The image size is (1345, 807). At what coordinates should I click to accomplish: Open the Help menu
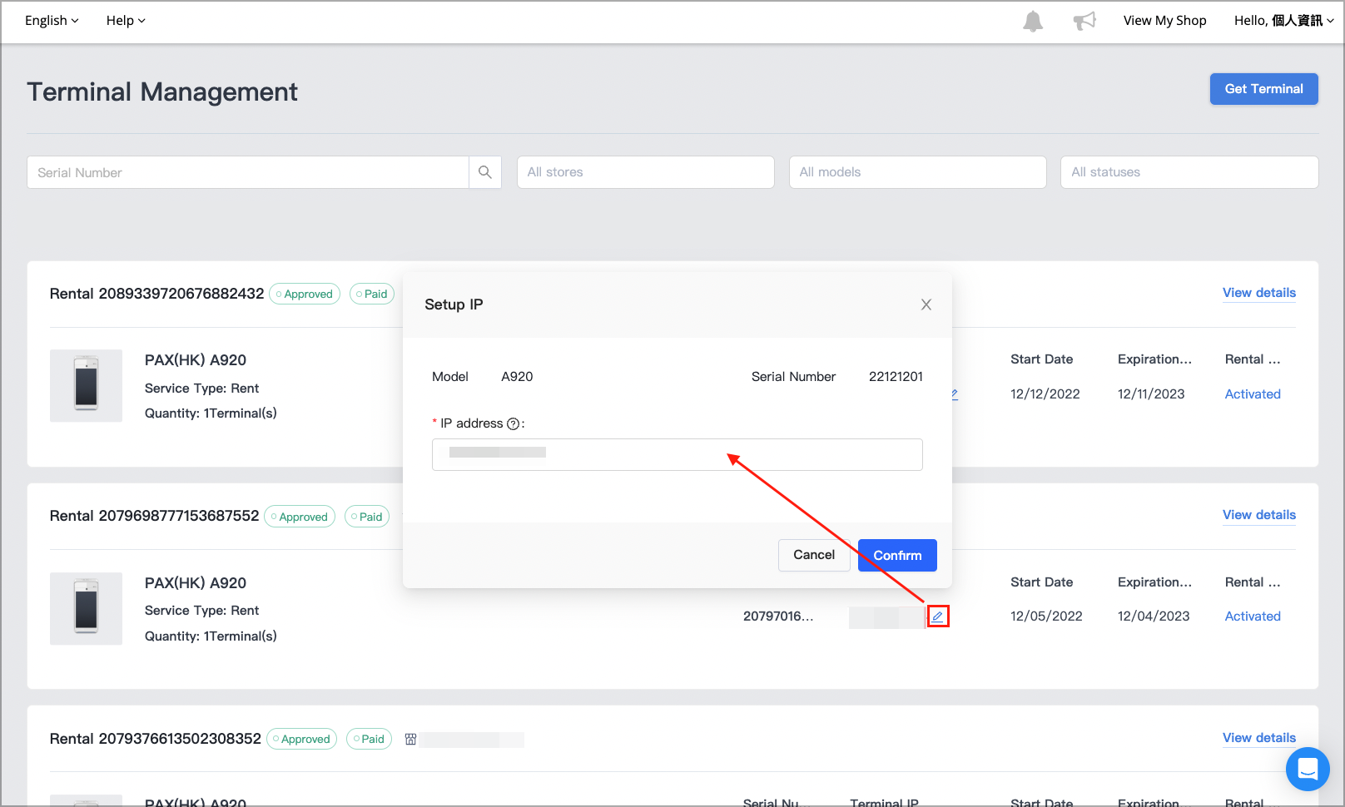(x=126, y=21)
